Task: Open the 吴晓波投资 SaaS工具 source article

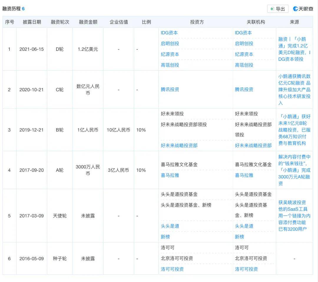Action: pos(294,216)
